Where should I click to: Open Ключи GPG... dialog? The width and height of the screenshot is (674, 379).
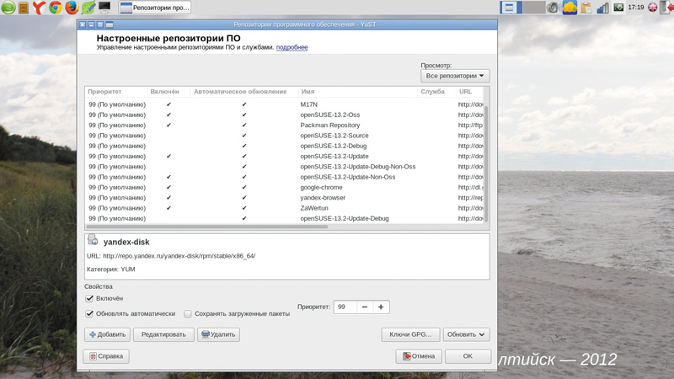410,334
